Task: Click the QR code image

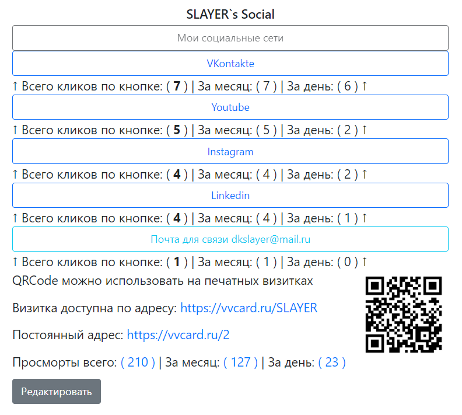Action: [403, 315]
